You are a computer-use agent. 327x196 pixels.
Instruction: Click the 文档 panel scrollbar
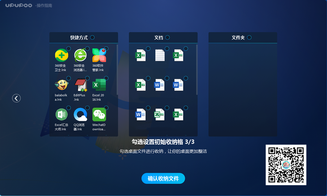pos(197,69)
